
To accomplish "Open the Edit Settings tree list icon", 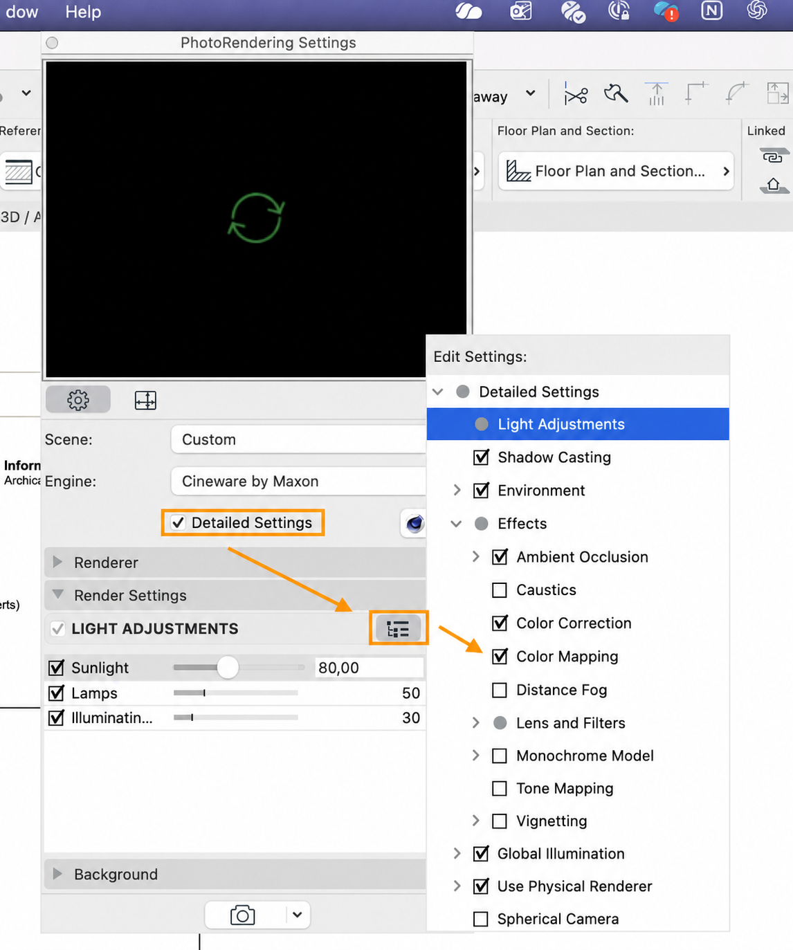I will (x=398, y=629).
